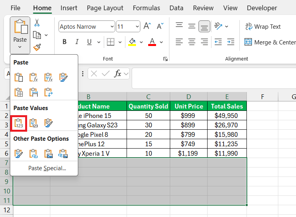This screenshot has width=296, height=217.
Task: Expand the Font Color dropdown arrow
Action: pyautogui.click(x=161, y=42)
